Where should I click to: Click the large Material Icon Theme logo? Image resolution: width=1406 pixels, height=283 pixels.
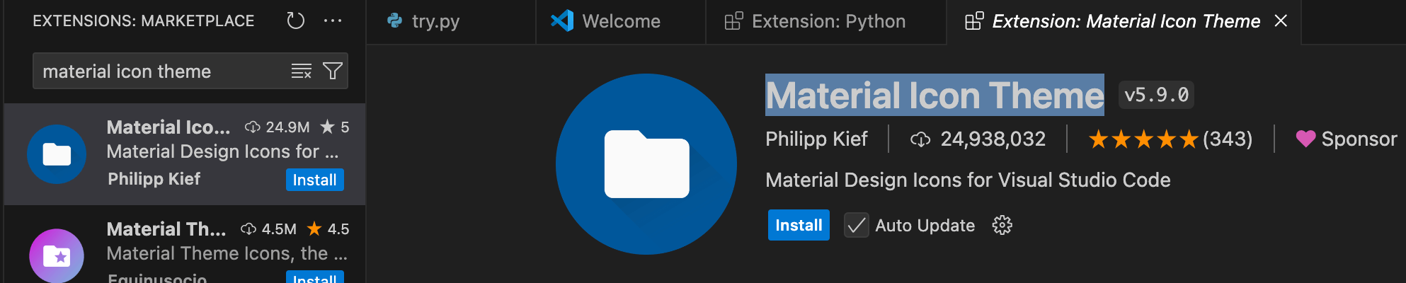pos(646,164)
